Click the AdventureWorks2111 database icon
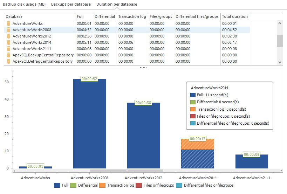287x194 pixels. click(x=8, y=49)
